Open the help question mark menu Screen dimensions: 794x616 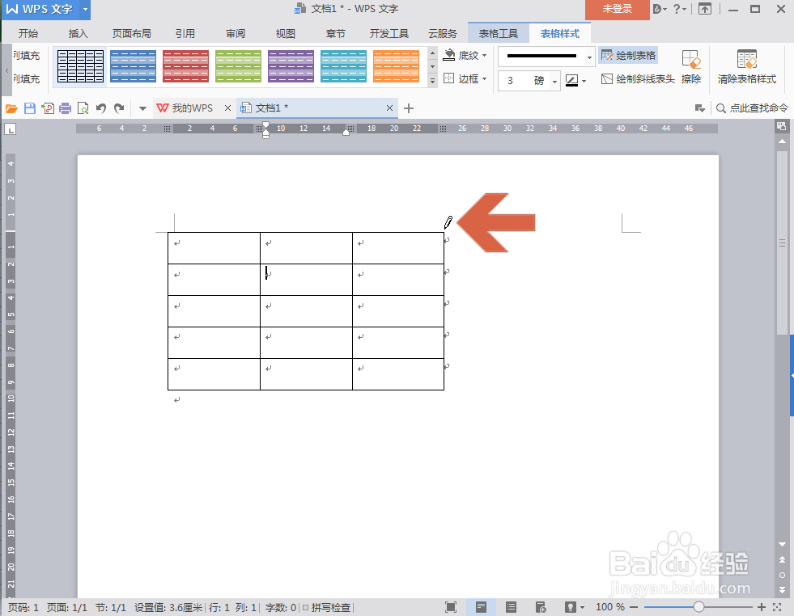click(x=679, y=9)
